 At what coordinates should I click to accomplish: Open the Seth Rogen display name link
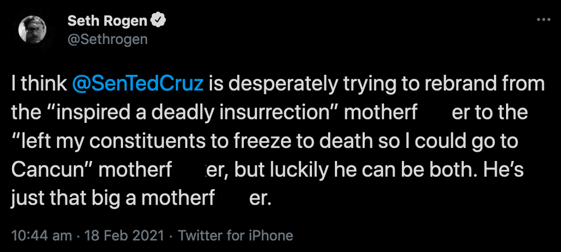click(x=108, y=22)
